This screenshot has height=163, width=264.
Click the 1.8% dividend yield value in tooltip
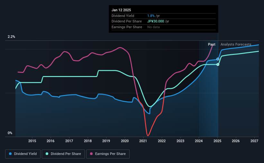[x=151, y=16]
